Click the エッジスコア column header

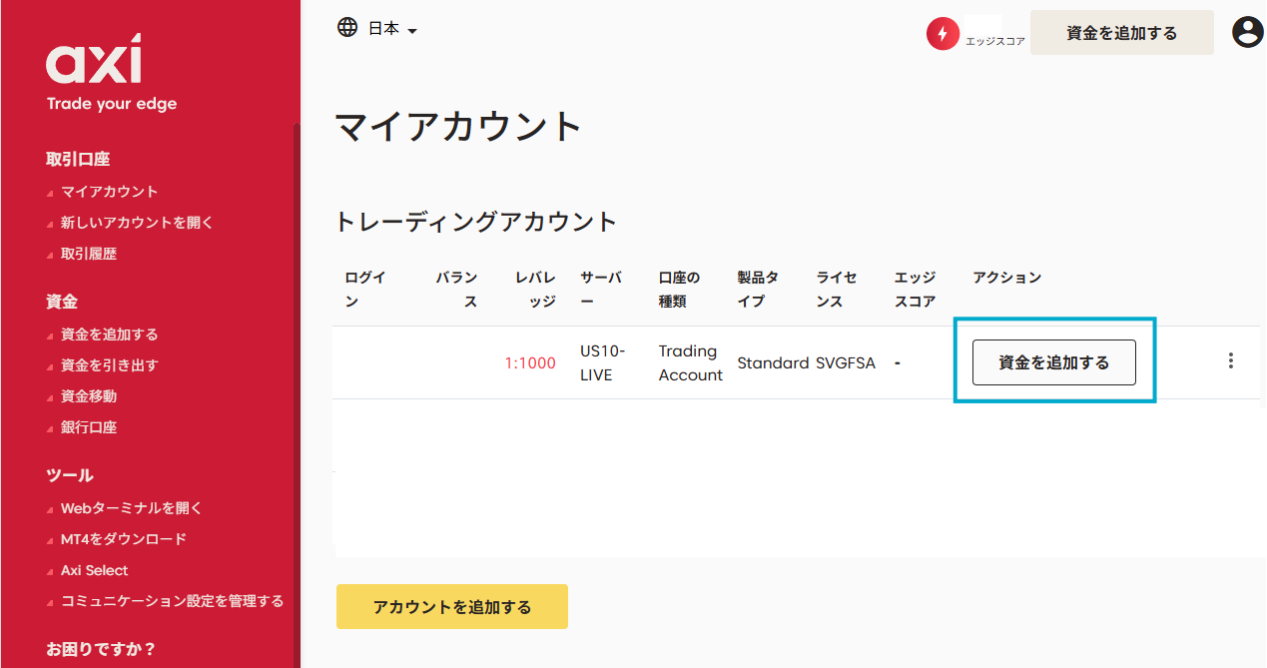coord(915,290)
